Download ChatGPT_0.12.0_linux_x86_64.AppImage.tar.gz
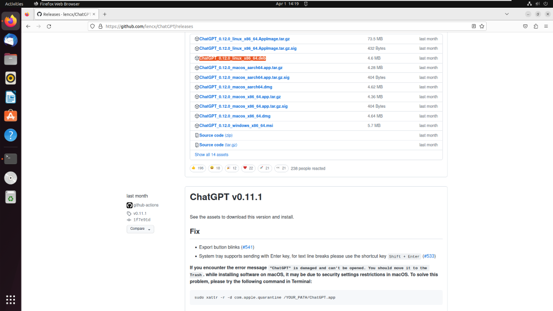Screen dimensions: 553x311 point(244,39)
